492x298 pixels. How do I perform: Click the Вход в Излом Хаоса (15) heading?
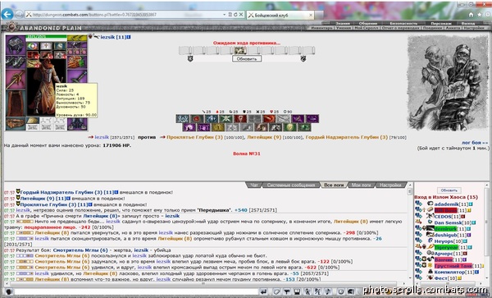tap(446, 197)
